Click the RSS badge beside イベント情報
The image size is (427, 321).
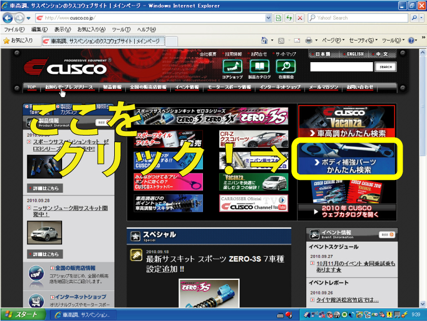pyautogui.click(x=387, y=234)
